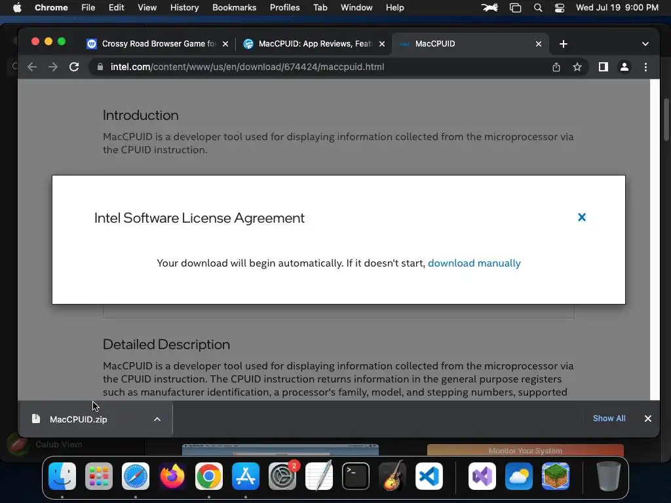Launch Firefox from the Dock
The image size is (671, 503).
point(172,477)
